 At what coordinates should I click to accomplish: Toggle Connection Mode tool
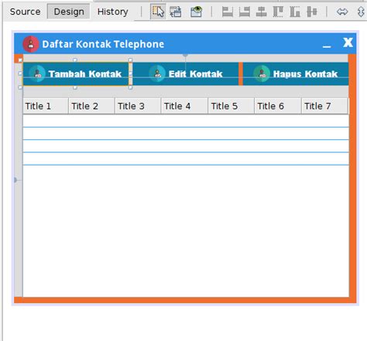[x=176, y=12]
